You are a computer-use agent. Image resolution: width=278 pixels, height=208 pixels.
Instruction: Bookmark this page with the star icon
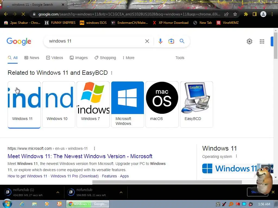235,14
